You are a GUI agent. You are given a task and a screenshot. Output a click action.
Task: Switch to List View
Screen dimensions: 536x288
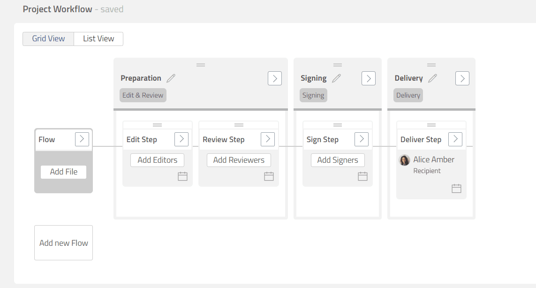(98, 39)
